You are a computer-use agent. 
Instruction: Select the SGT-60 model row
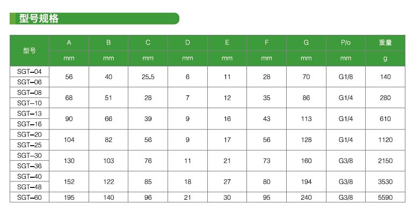207,197
